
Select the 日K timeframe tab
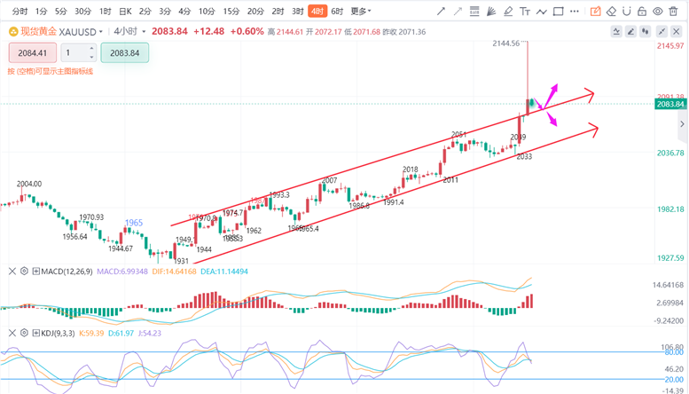click(125, 12)
